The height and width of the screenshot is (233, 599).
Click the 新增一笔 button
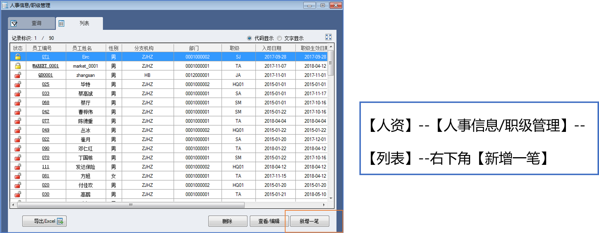tap(309, 221)
